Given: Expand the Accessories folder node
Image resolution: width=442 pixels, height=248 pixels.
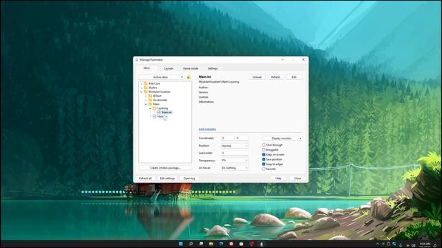Looking at the screenshot, I should 146,100.
